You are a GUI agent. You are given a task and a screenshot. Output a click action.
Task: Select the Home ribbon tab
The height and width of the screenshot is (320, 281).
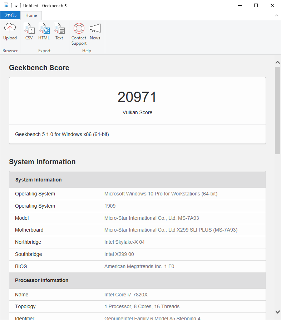pos(31,15)
